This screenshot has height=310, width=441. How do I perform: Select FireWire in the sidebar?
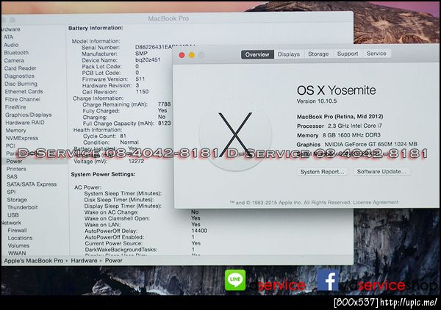point(15,107)
